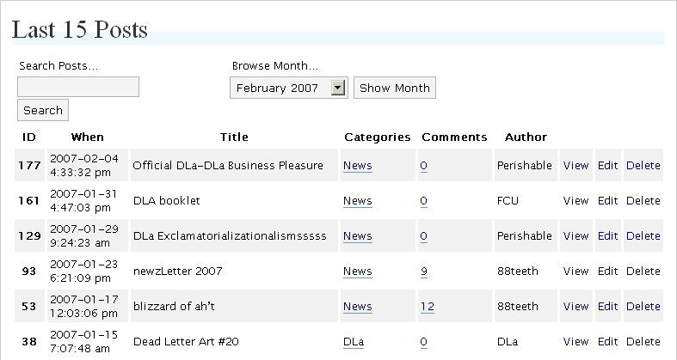
Task: Edit the DLA booklet post
Action: [x=607, y=201]
